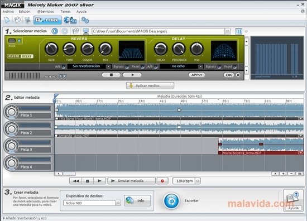Click the Pista 1 volume knob
Screen dimensions: 307x221
coord(11,112)
